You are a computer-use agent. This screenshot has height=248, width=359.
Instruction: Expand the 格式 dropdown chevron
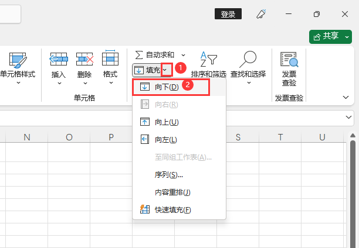tap(111, 83)
